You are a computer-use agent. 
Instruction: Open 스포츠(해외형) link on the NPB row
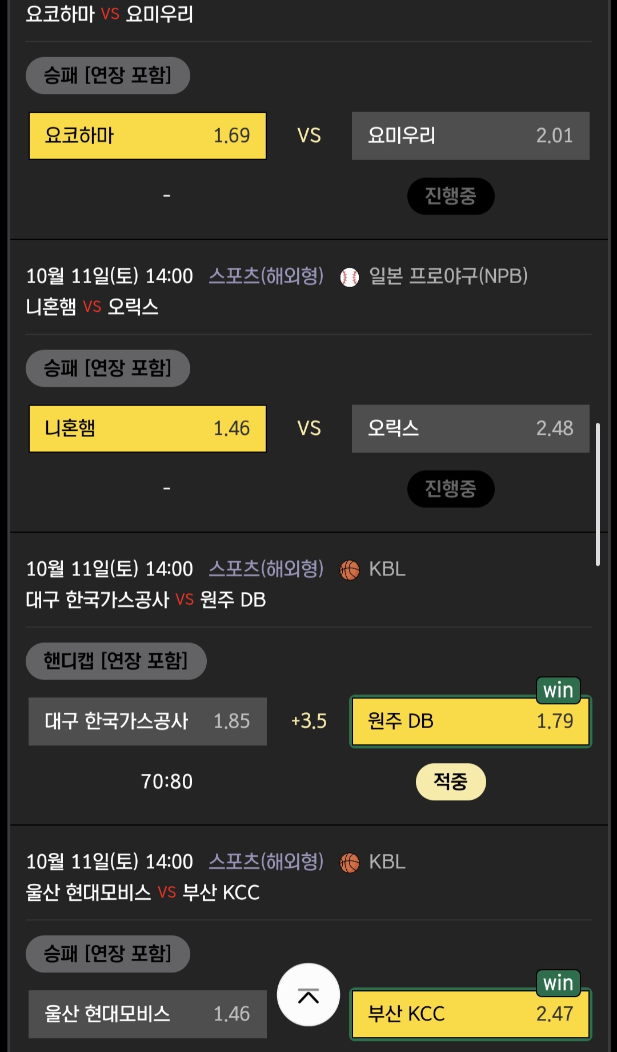tap(266, 276)
